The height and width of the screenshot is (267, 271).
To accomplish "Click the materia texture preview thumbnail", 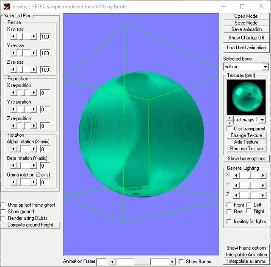I will (246, 97).
